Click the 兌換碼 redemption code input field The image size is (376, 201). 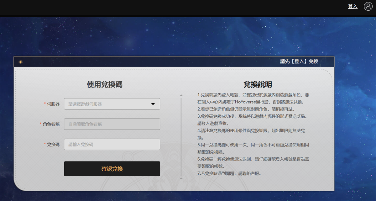click(112, 145)
